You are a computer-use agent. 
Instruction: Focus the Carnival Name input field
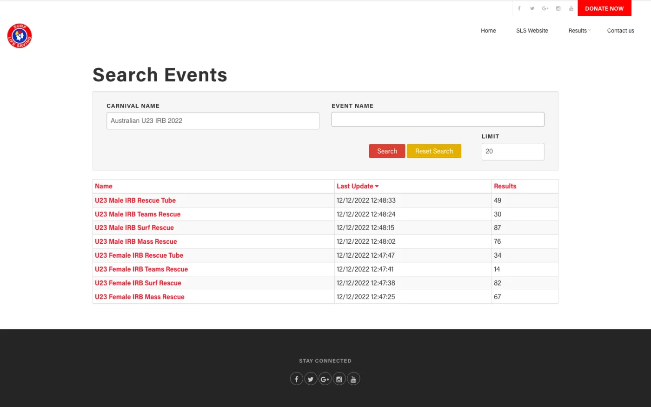click(213, 120)
